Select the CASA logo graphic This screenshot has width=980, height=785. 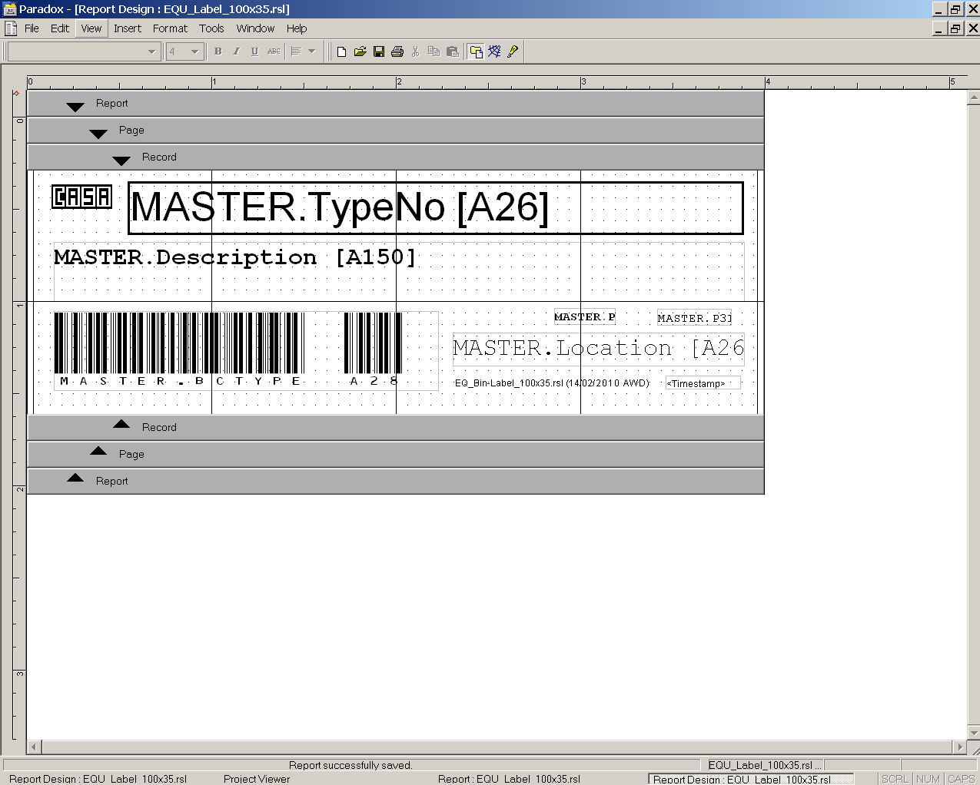(x=81, y=197)
